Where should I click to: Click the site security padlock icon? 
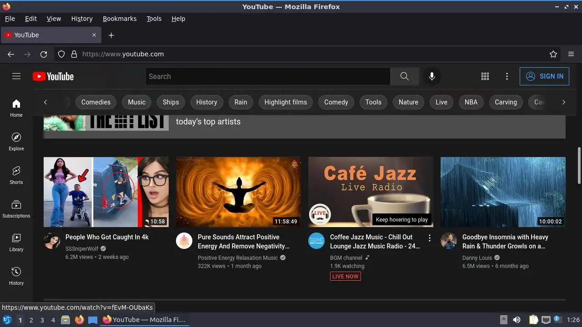(x=74, y=54)
